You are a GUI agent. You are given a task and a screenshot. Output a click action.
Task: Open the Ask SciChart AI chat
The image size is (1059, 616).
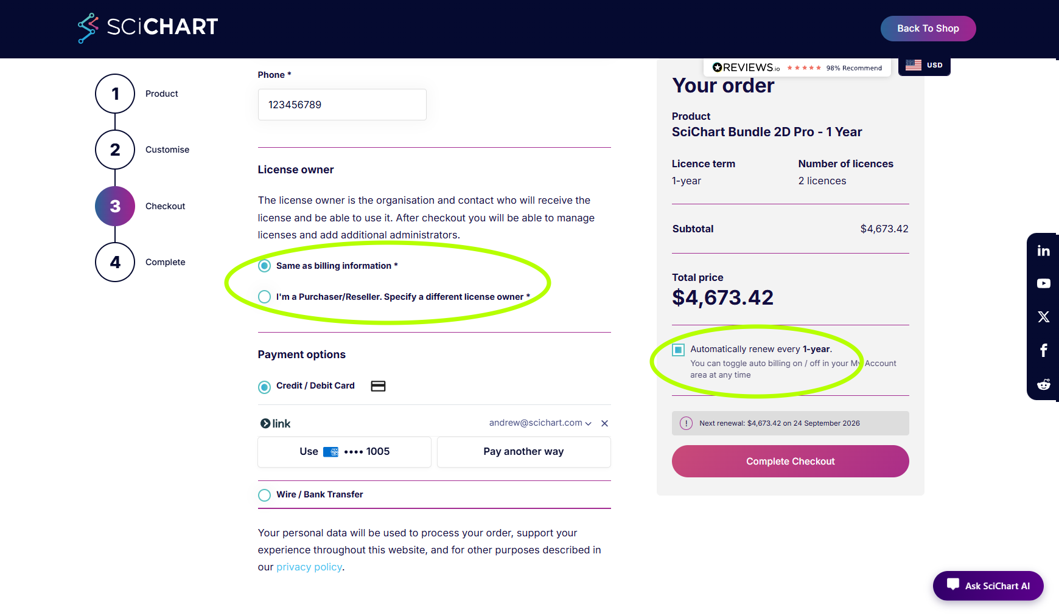(x=988, y=586)
